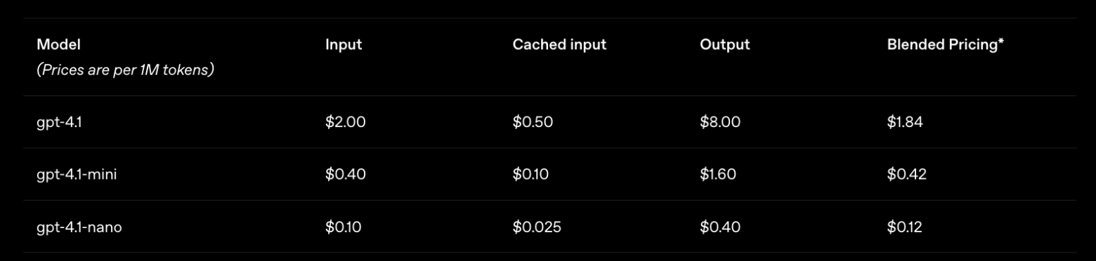
Task: Click the gpt-4.1 blended price $1.84
Action: [905, 122]
